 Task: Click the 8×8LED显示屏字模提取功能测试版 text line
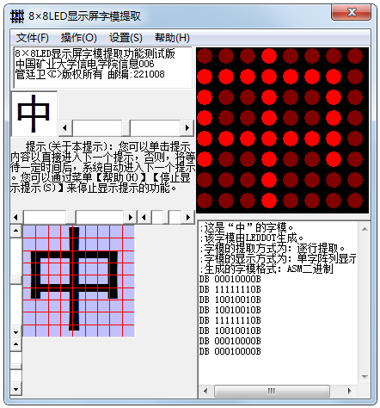pyautogui.click(x=95, y=53)
